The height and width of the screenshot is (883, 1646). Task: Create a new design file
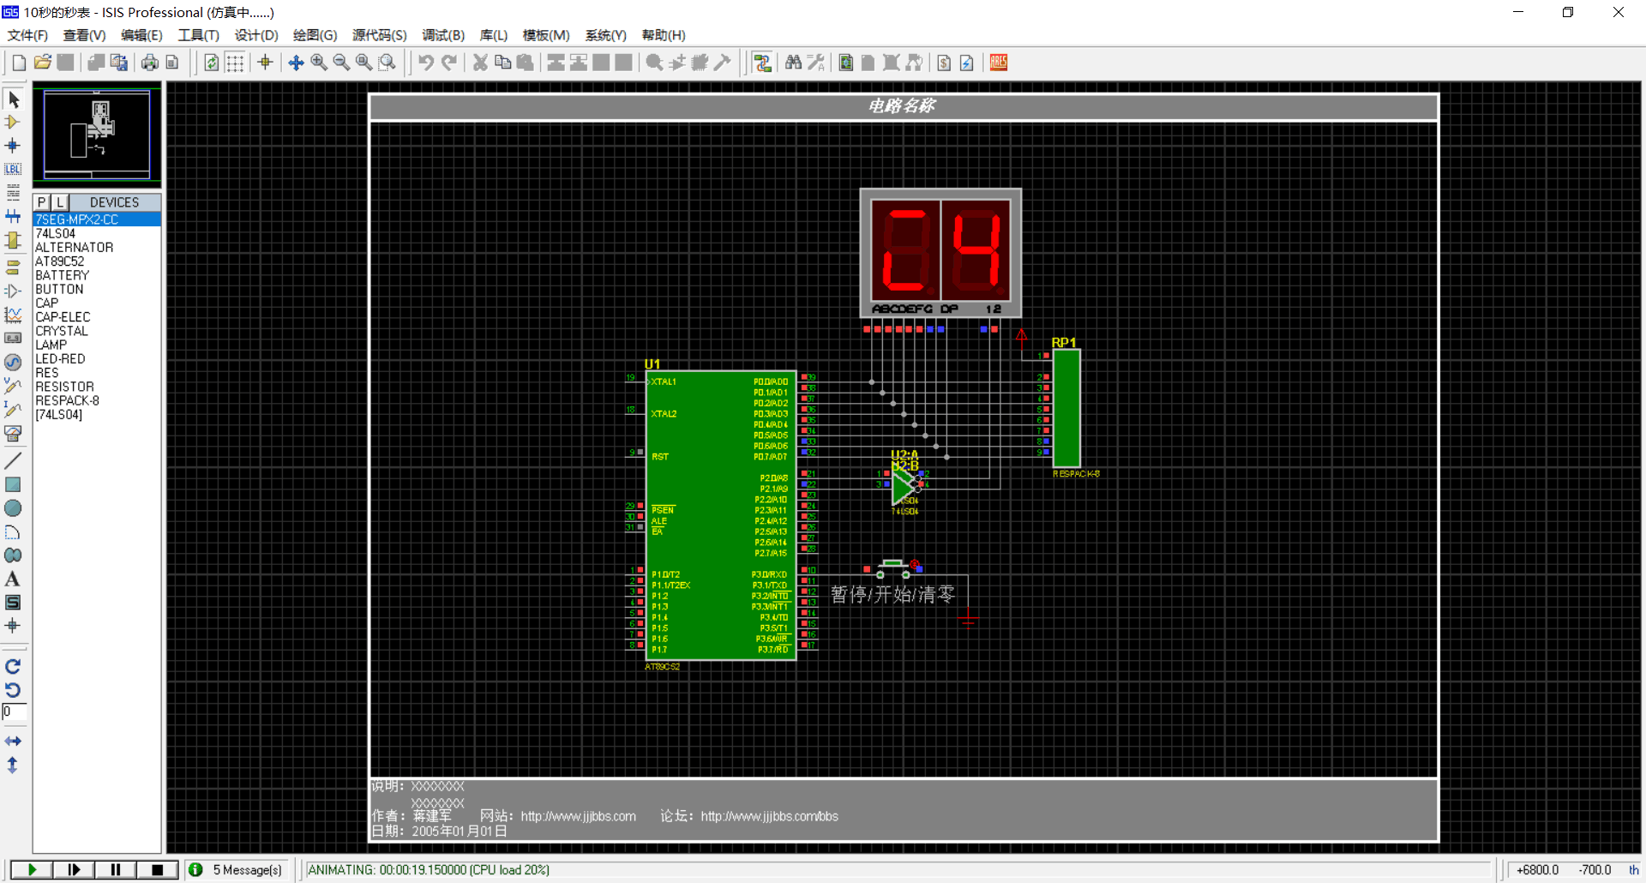click(19, 63)
